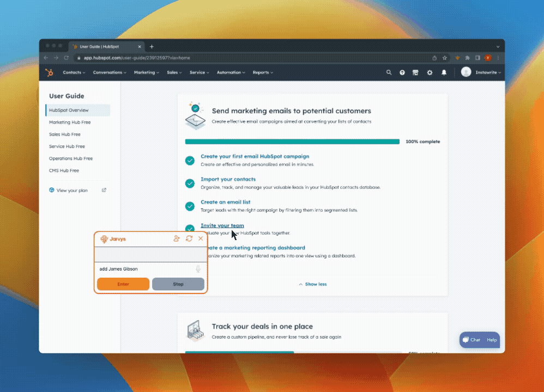Click the globe icon next to View your plan
Viewport: 544px width, 392px height.
(x=52, y=190)
